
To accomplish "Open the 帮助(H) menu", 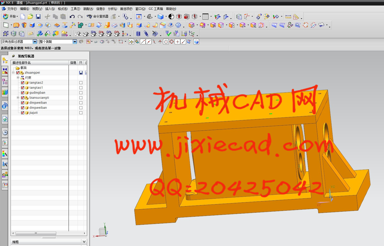I will point(171,9).
